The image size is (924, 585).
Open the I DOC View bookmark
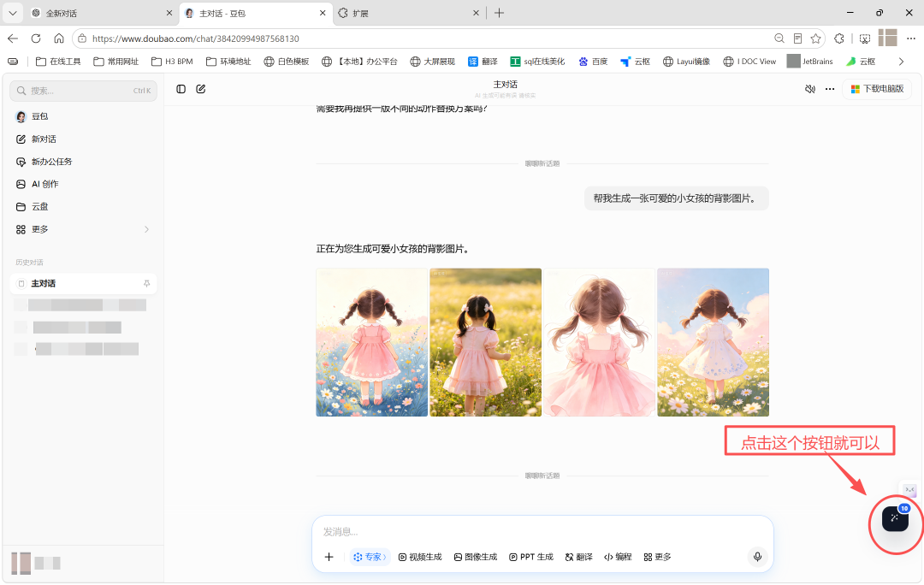749,62
